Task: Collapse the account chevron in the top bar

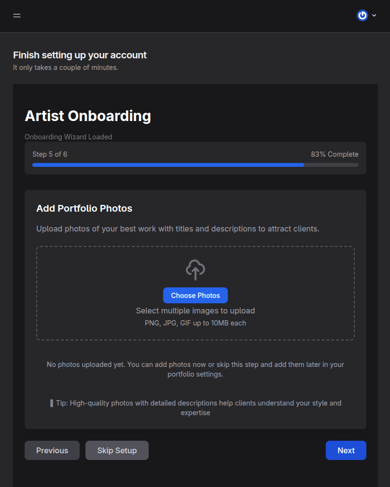Action: 374,15
